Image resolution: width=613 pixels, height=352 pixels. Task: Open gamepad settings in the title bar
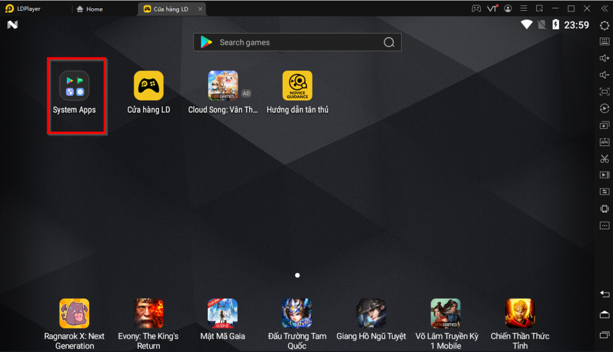(476, 8)
